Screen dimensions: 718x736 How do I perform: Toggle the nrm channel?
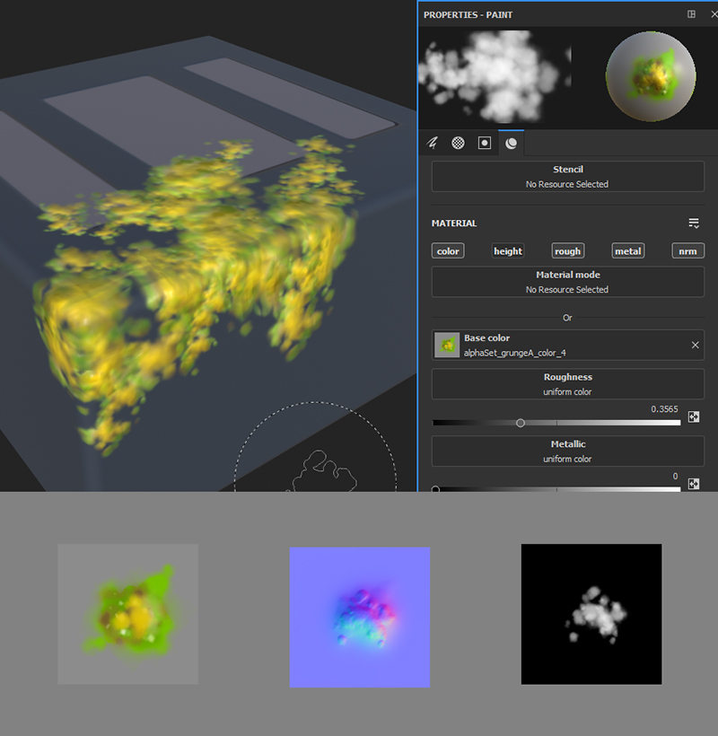(x=688, y=251)
